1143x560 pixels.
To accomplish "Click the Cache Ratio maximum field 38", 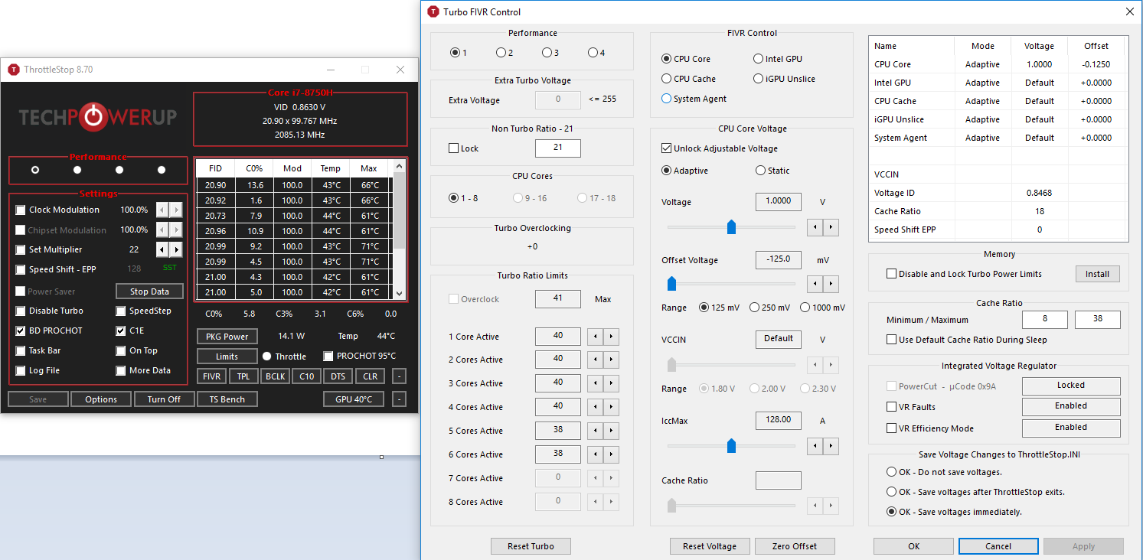I will tap(1098, 319).
